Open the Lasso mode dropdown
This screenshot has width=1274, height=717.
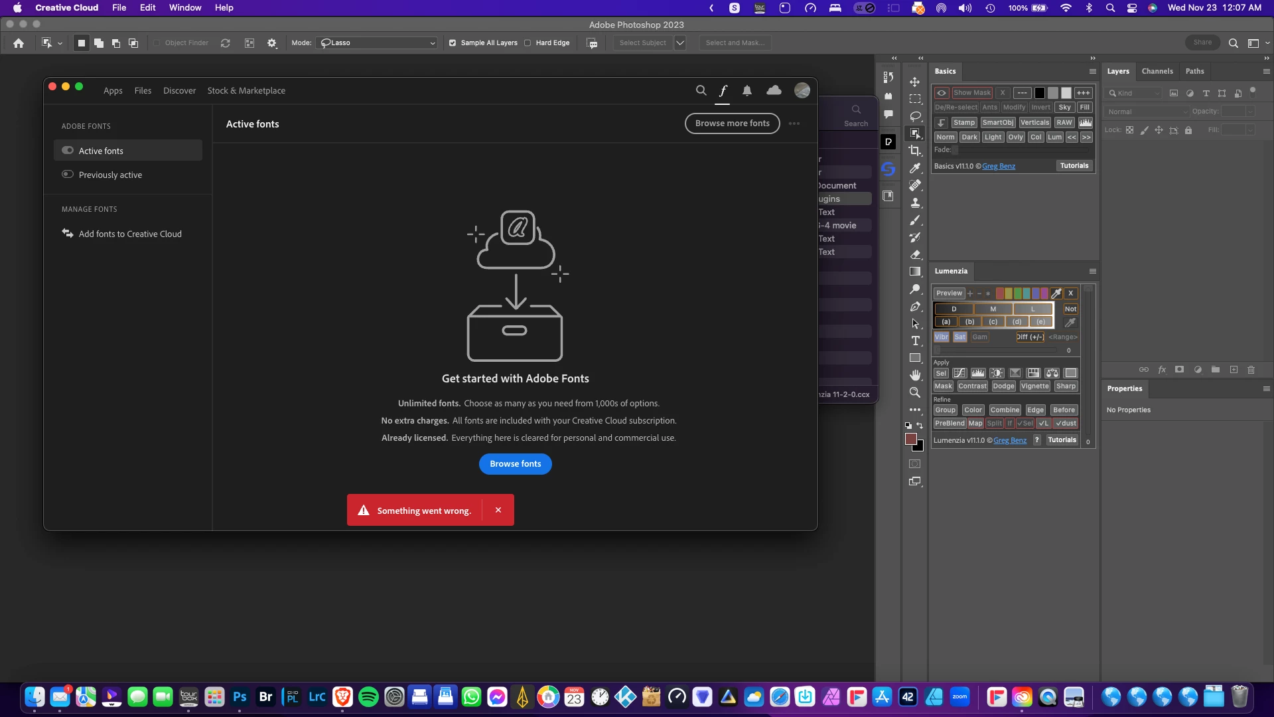378,42
